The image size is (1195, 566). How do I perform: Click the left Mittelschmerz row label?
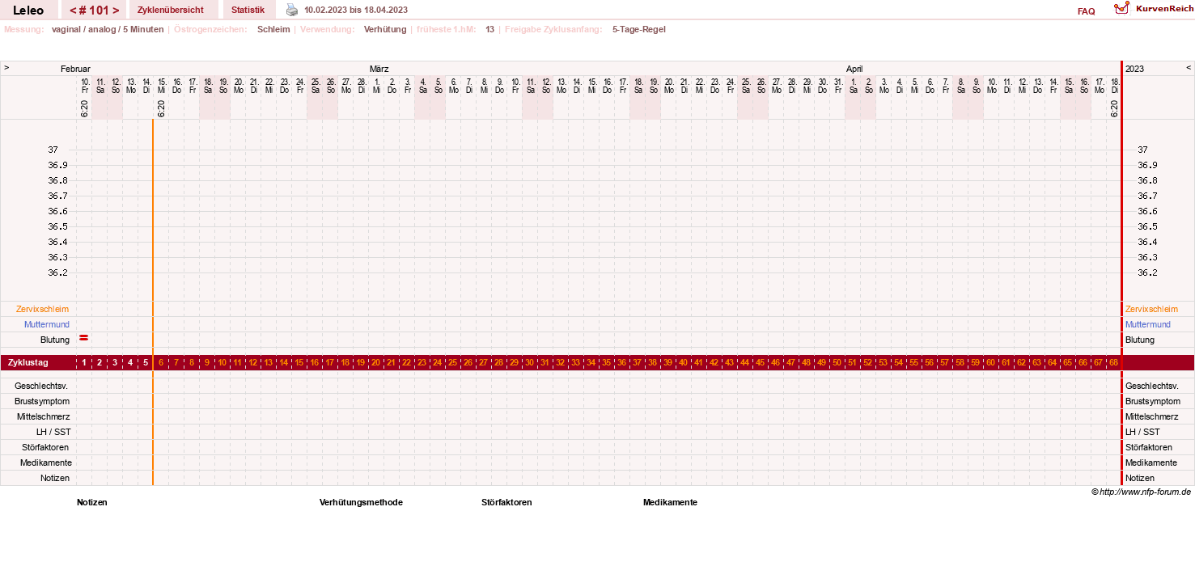click(44, 416)
